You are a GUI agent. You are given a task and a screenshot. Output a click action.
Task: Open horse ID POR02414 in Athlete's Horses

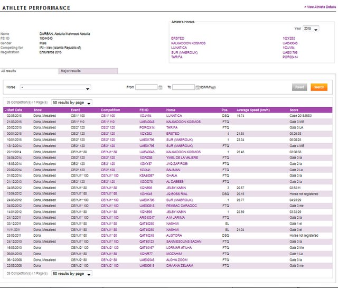pyautogui.click(x=290, y=57)
